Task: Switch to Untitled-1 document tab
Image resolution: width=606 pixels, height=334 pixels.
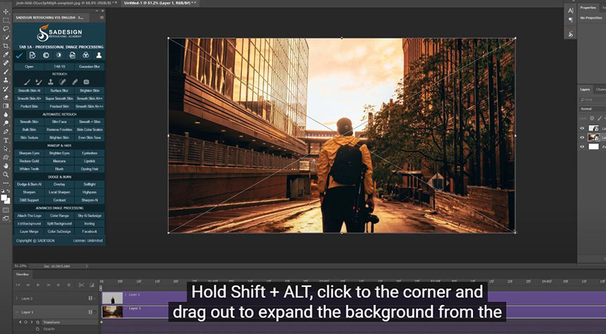Action: 159,3
